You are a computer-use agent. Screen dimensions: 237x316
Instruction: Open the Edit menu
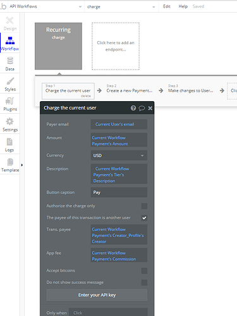pyautogui.click(x=167, y=6)
